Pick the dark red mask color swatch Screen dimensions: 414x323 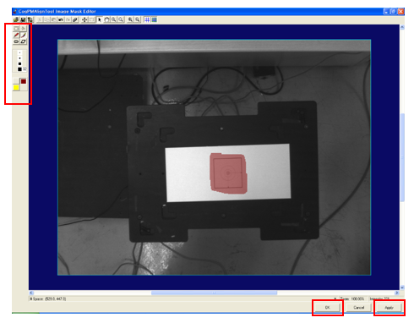coord(24,81)
